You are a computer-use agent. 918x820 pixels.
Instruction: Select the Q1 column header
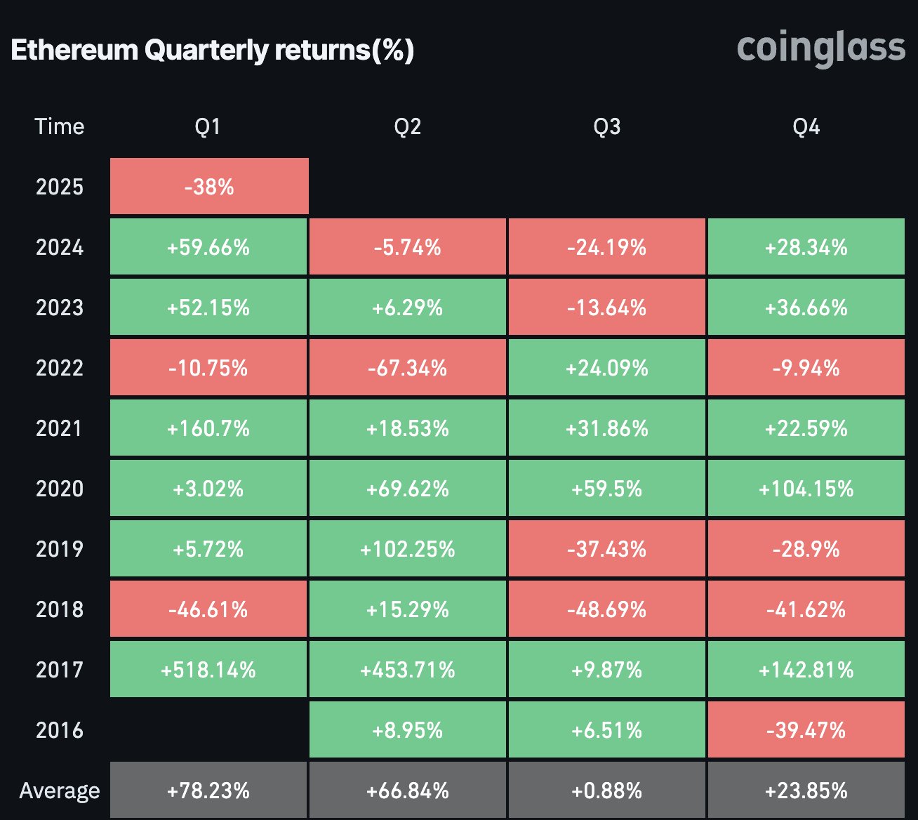208,126
